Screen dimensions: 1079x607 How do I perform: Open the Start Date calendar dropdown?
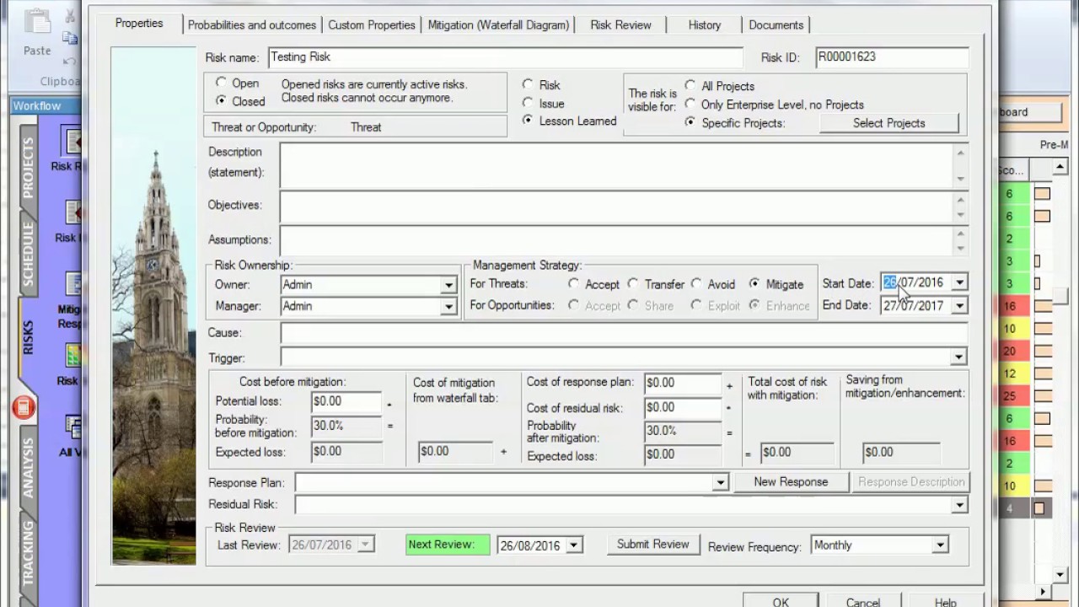(960, 282)
